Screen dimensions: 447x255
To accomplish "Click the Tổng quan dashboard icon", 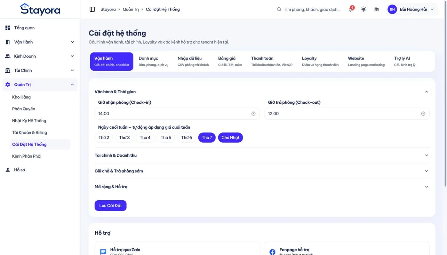I will (8, 28).
